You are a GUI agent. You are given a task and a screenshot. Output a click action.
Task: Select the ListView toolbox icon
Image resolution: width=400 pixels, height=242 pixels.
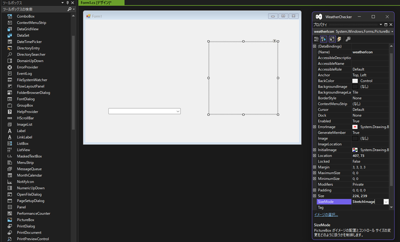point(9,150)
